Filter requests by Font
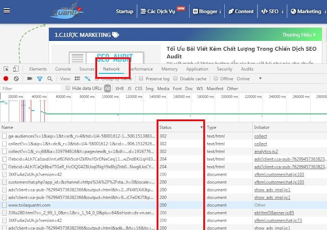 pos(177,88)
